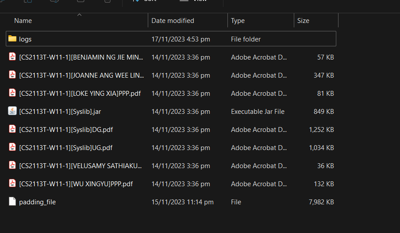The height and width of the screenshot is (233, 400).
Task: Click the PDF icon of the BENJAMIN NG JIE MIN file
Action: pyautogui.click(x=12, y=56)
